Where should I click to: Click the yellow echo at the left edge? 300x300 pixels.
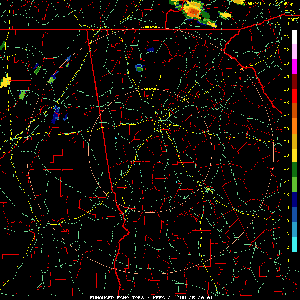tap(6, 82)
